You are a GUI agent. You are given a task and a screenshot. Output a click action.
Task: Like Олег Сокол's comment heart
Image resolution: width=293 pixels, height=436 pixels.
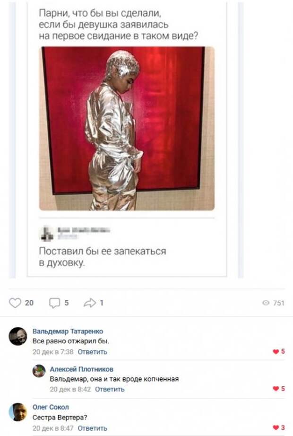(x=276, y=427)
